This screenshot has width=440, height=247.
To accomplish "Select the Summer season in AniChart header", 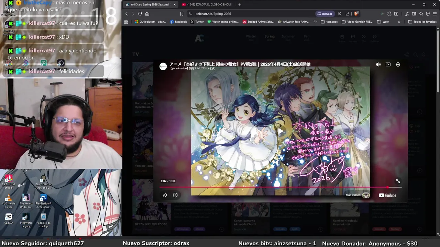I will tap(288, 38).
